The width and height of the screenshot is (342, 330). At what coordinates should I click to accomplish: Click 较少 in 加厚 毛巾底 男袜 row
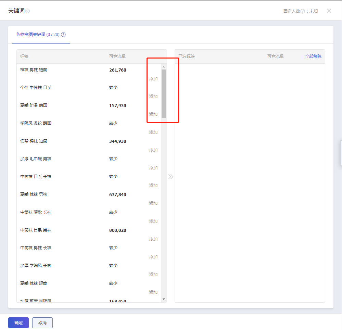click(113, 159)
